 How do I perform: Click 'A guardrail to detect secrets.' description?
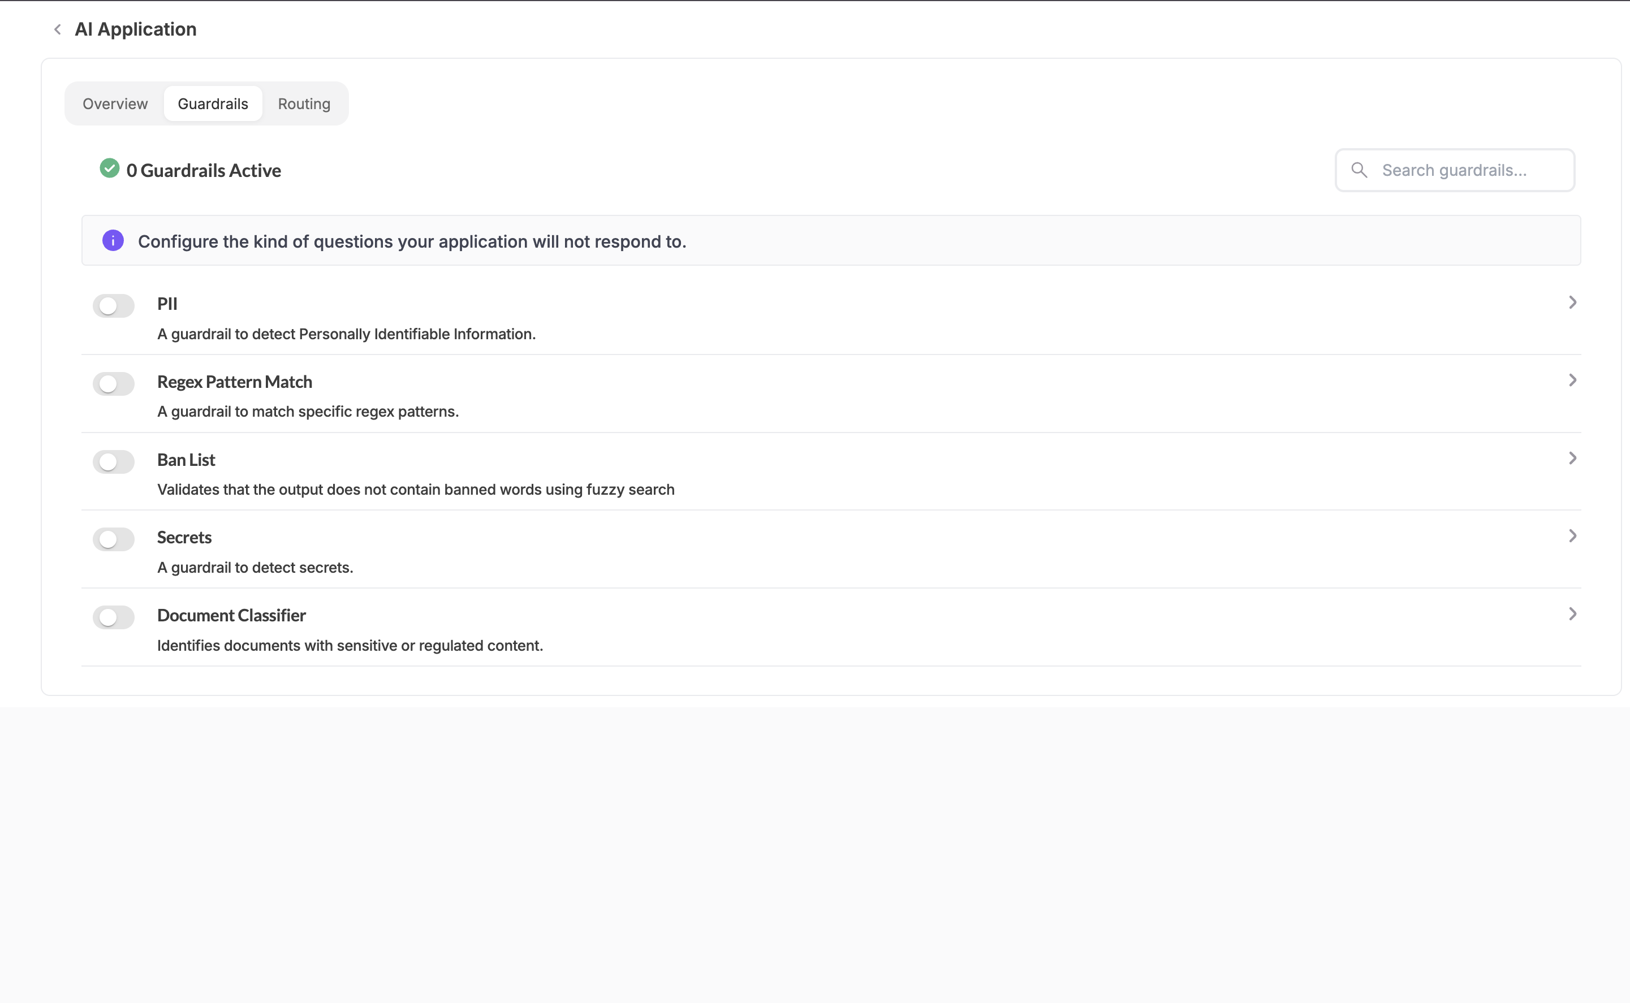[256, 568]
